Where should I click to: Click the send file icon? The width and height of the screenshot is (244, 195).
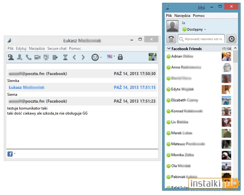(x=55, y=58)
